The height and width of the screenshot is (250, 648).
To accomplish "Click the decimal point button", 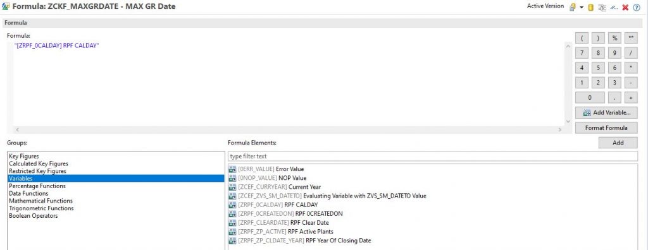I will (x=614, y=97).
